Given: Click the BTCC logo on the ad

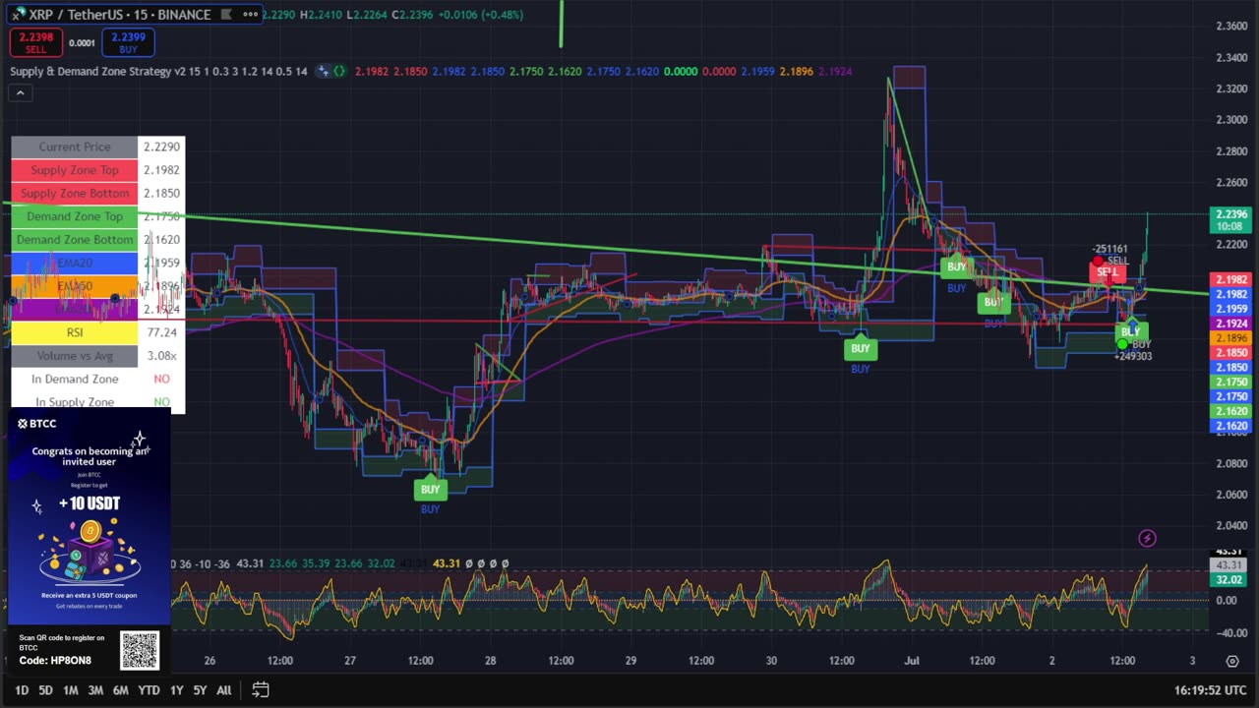Looking at the screenshot, I should pos(37,424).
